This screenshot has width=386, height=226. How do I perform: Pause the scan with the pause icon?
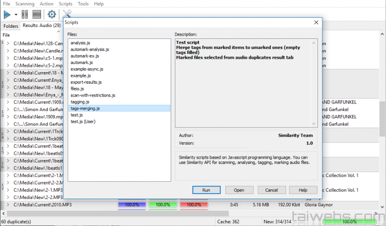(25, 14)
